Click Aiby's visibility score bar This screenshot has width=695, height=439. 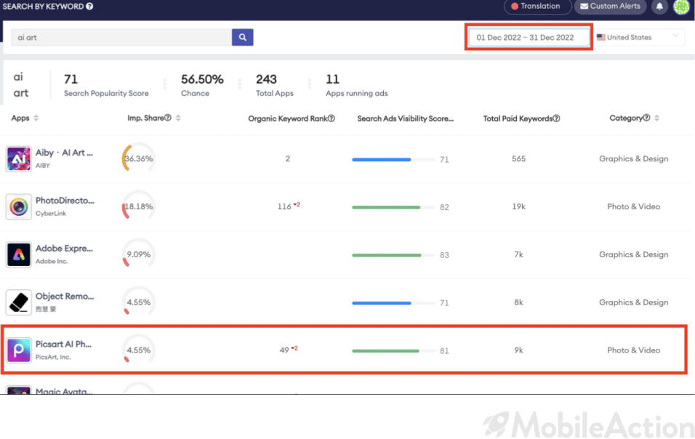pyautogui.click(x=393, y=159)
